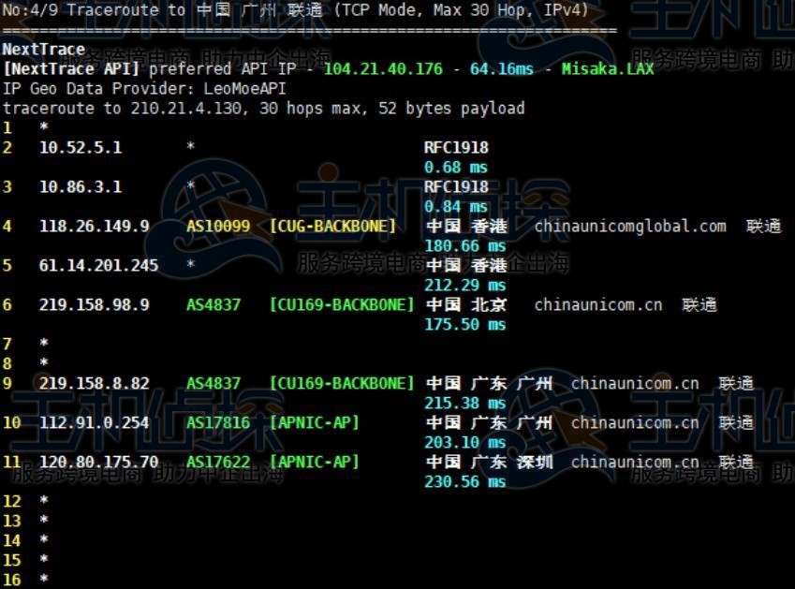Click the CUG-BACKBONE network tag
This screenshot has height=589, width=795.
click(x=332, y=227)
